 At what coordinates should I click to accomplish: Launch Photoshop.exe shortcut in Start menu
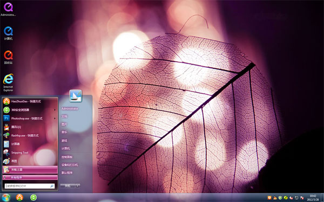pos(30,119)
